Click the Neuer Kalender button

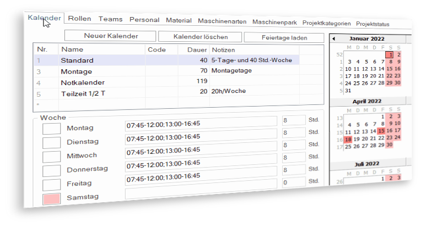point(111,36)
